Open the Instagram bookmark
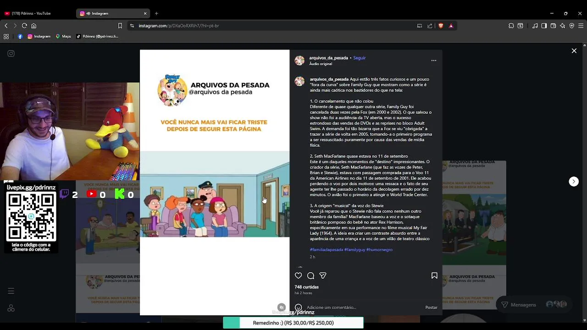The width and height of the screenshot is (587, 330). [x=39, y=36]
